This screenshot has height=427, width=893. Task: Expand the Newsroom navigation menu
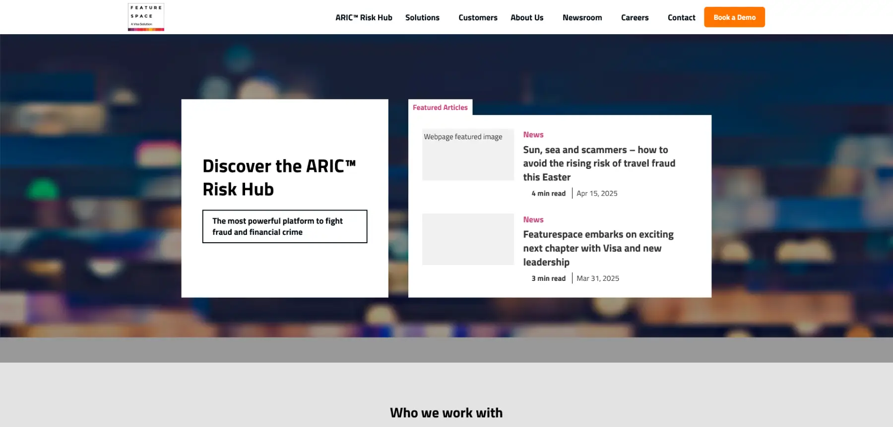point(582,18)
